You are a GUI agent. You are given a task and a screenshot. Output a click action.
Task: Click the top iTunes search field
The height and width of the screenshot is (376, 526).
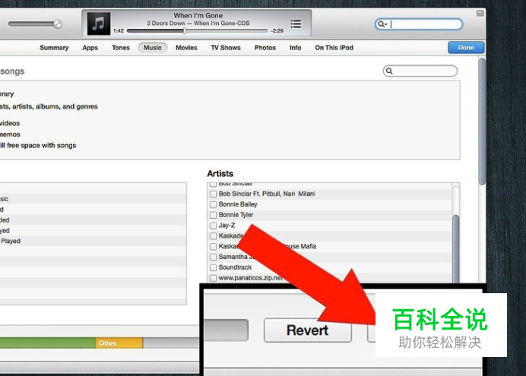[x=419, y=24]
